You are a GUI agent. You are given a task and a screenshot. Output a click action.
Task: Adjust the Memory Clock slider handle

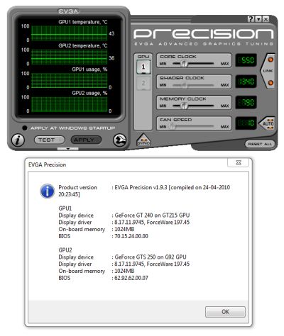[184, 106]
